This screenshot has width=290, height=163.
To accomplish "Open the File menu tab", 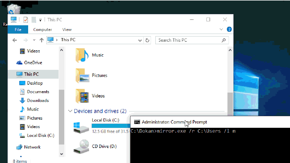I will pos(18,30).
